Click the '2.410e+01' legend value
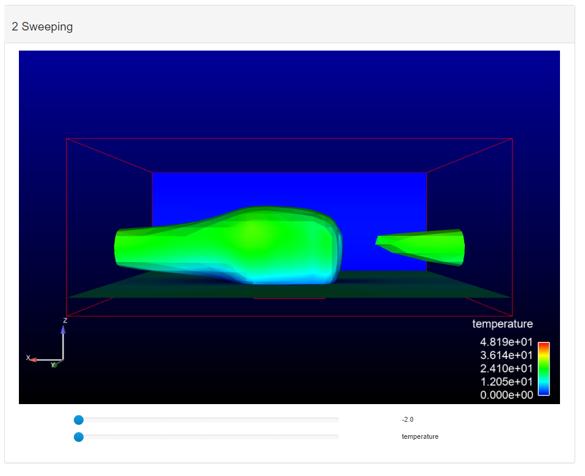 (x=506, y=369)
